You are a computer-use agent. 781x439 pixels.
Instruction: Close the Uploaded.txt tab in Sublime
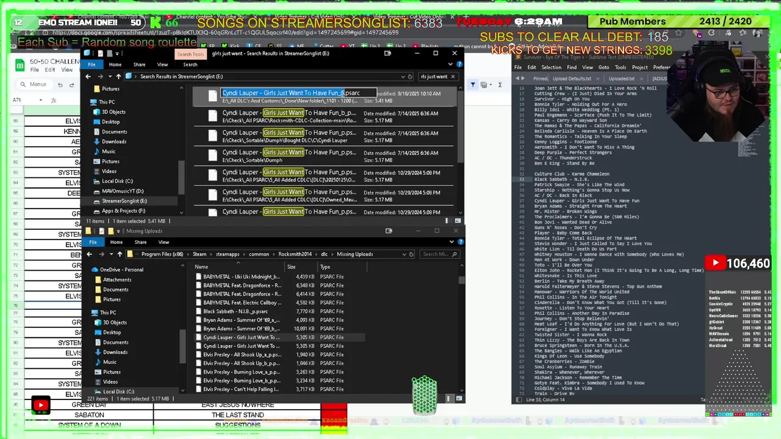pyautogui.click(x=642, y=78)
